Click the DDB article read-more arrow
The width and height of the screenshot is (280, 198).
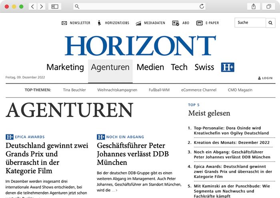(116, 190)
